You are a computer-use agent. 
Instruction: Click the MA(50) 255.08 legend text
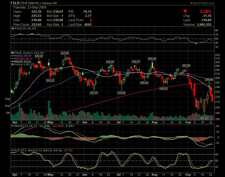[x=22, y=56]
